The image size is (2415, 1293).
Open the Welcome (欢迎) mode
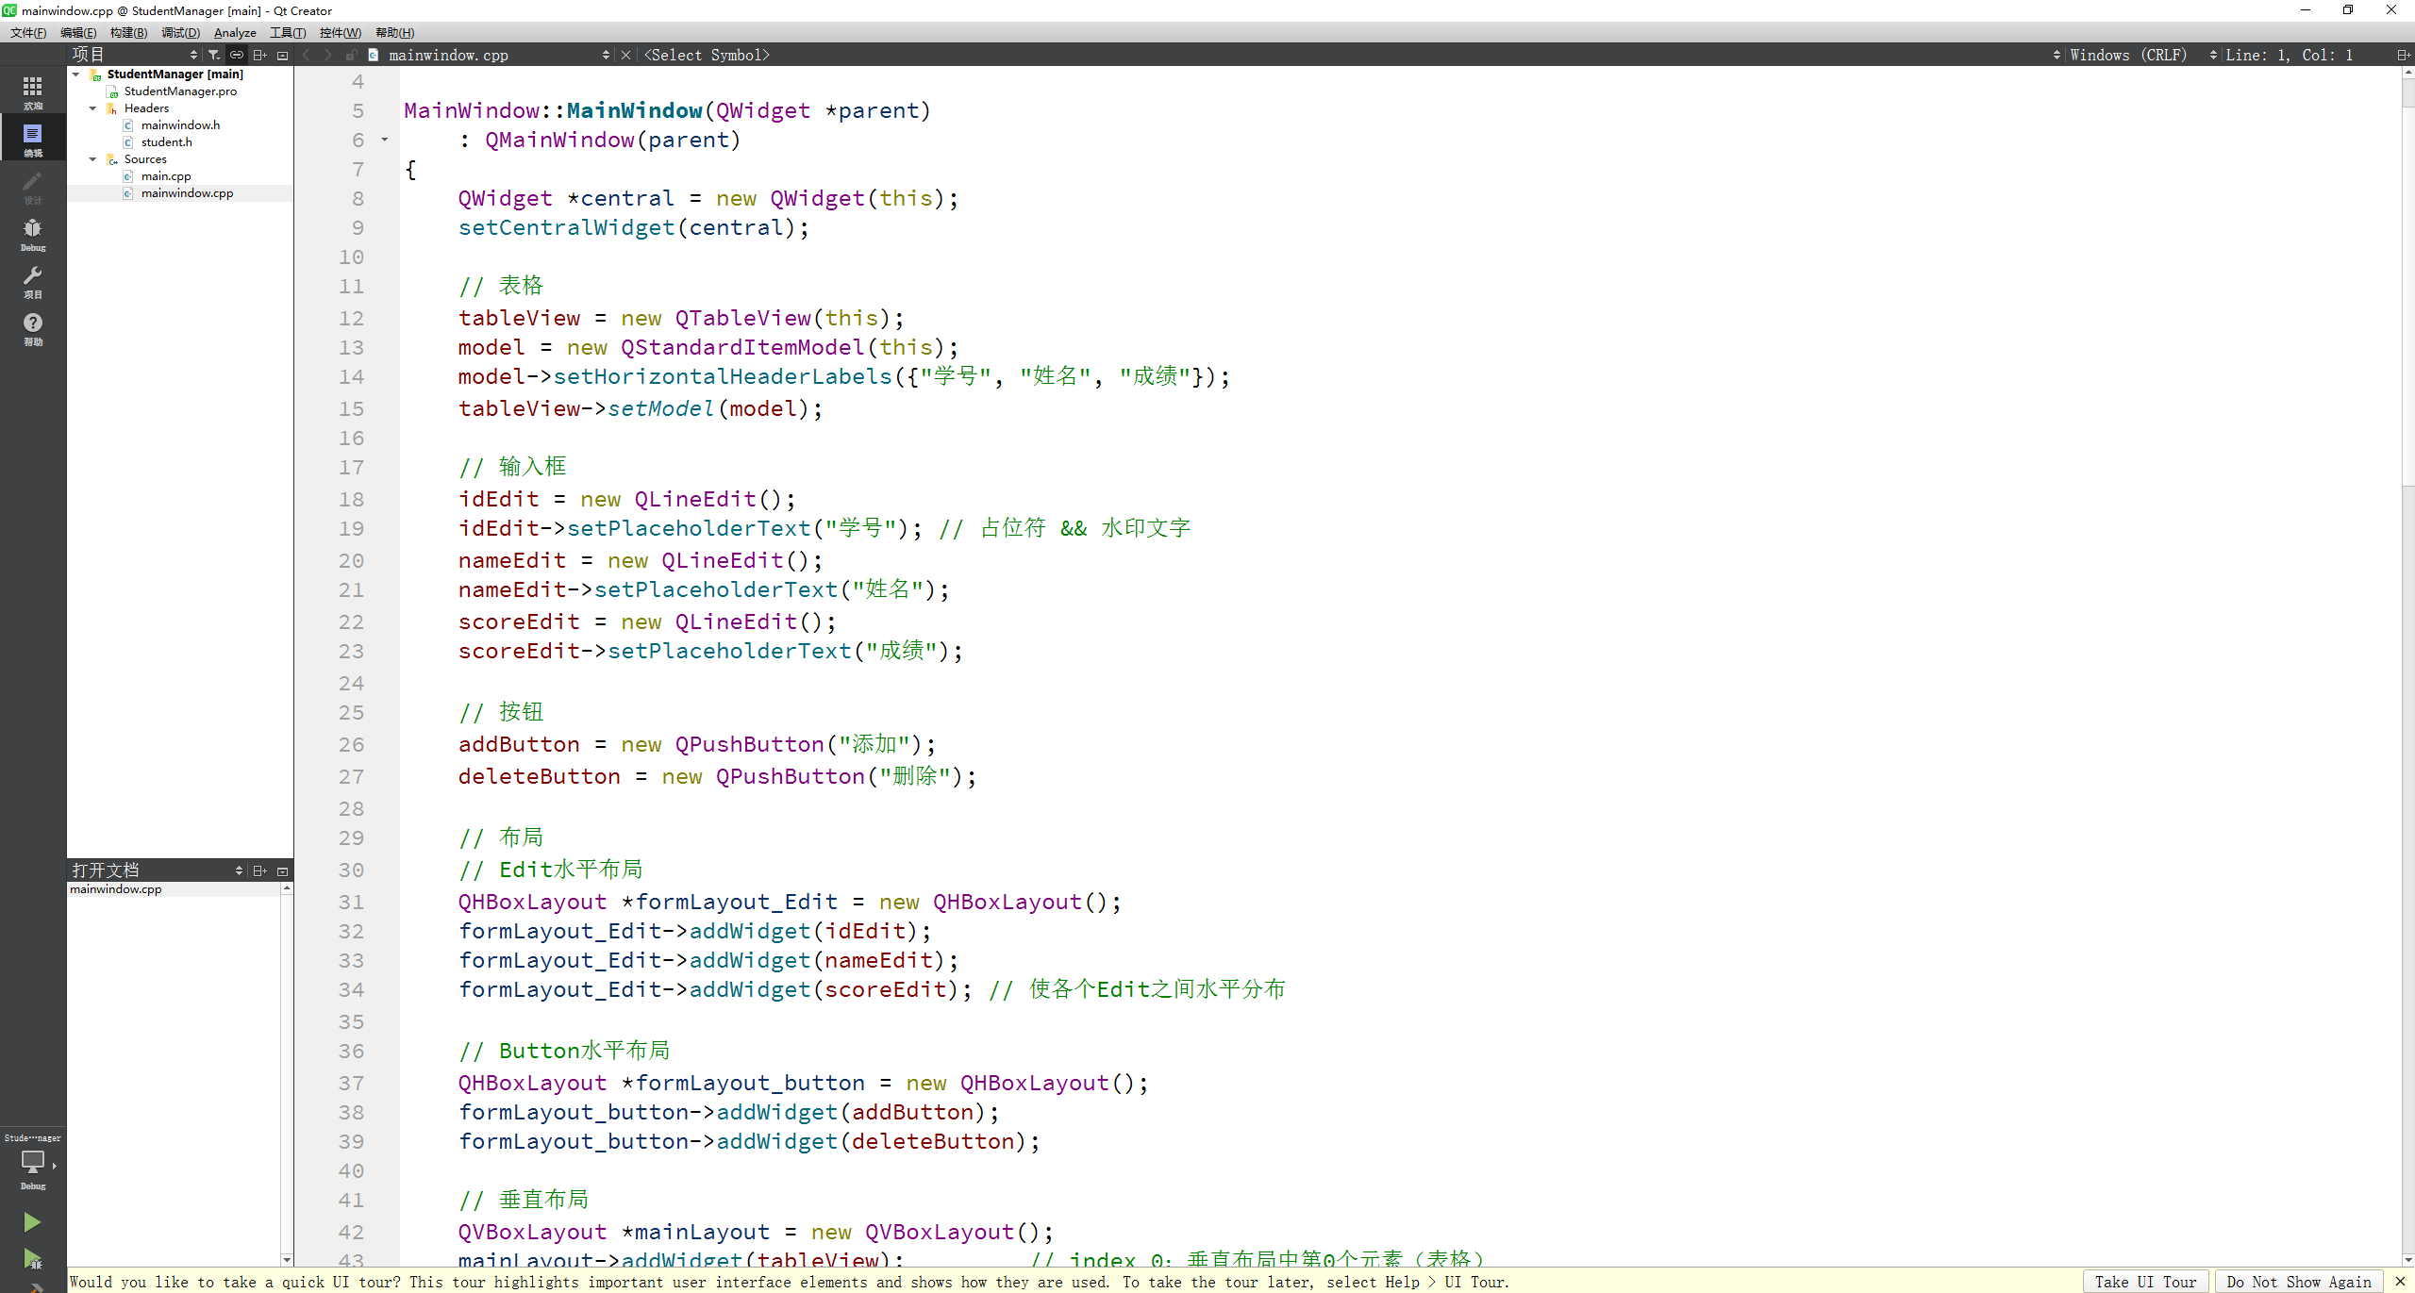pos(33,92)
